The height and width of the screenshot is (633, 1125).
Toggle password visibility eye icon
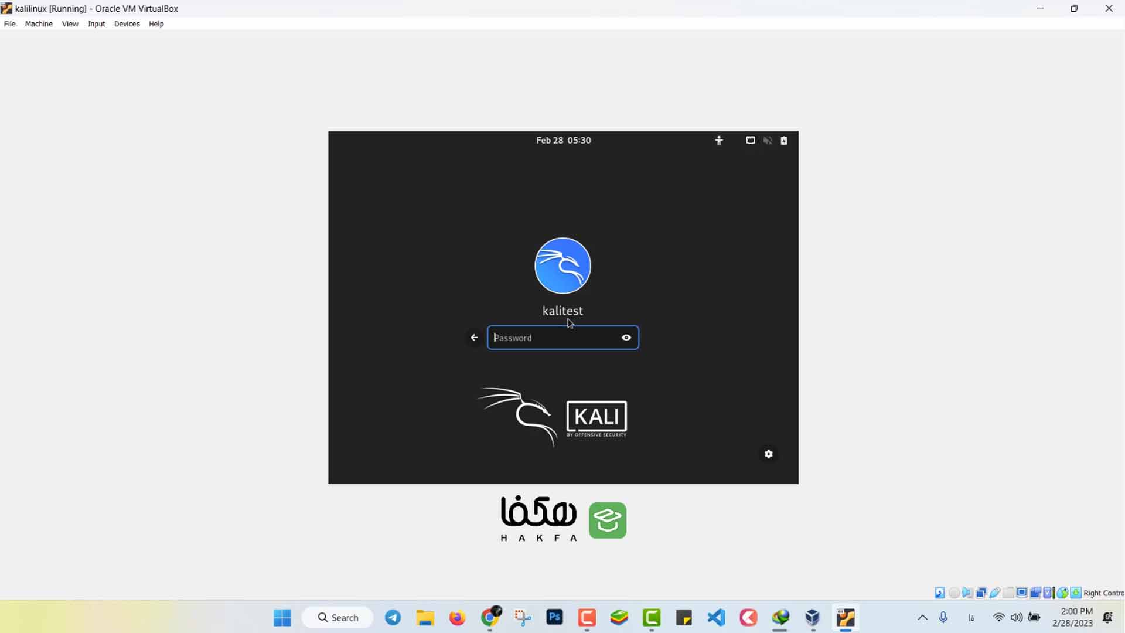[626, 338]
